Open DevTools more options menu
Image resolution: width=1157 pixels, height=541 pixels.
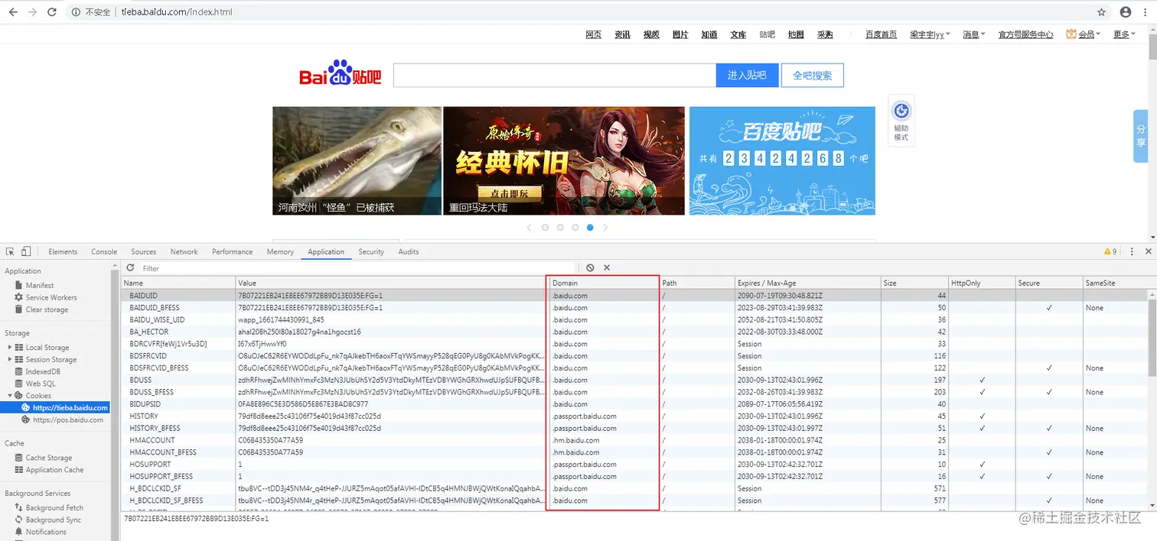point(1132,251)
